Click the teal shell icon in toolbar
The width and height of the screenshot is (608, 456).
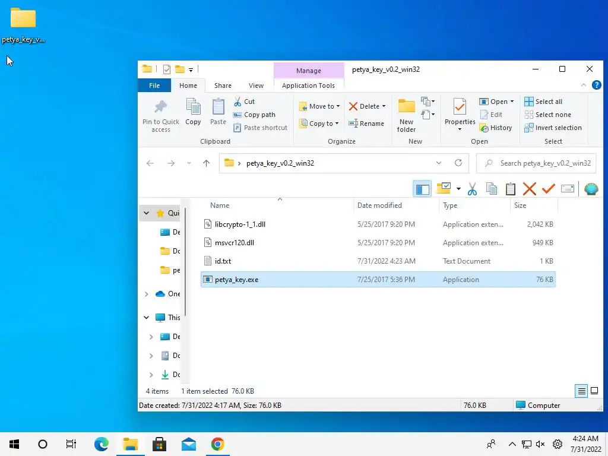[591, 189]
